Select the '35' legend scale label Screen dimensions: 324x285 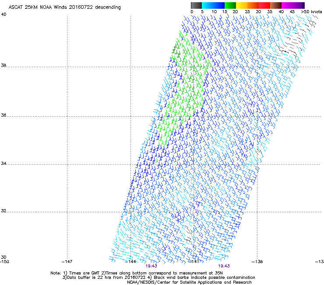click(x=270, y=12)
